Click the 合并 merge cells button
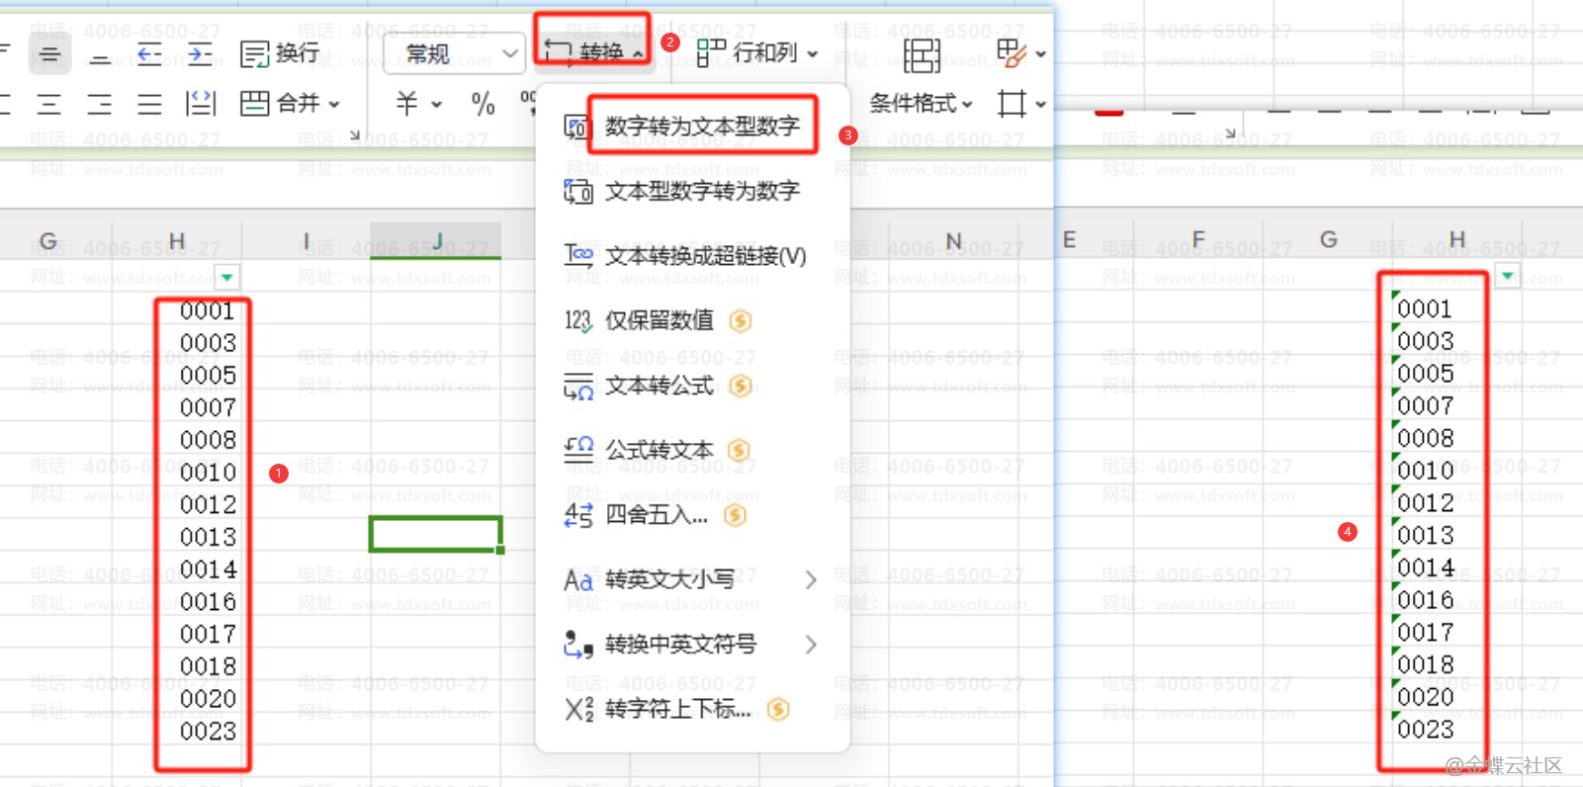This screenshot has height=787, width=1583. click(x=280, y=103)
